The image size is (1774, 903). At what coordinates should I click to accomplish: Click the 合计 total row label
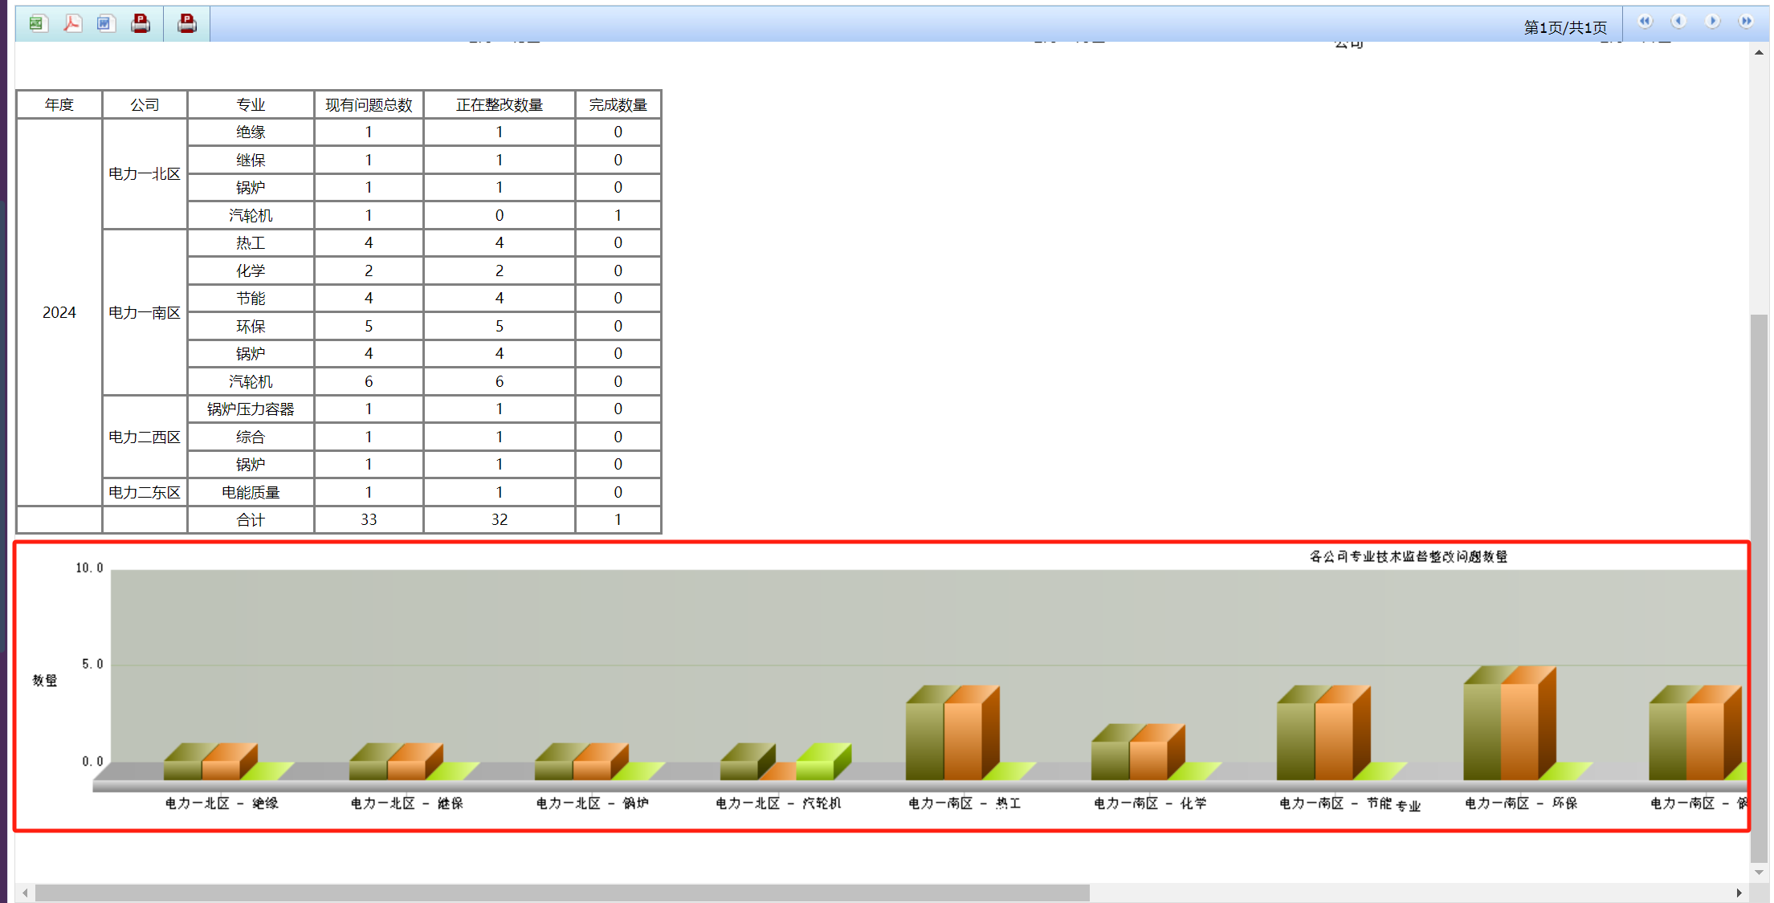pos(251,520)
